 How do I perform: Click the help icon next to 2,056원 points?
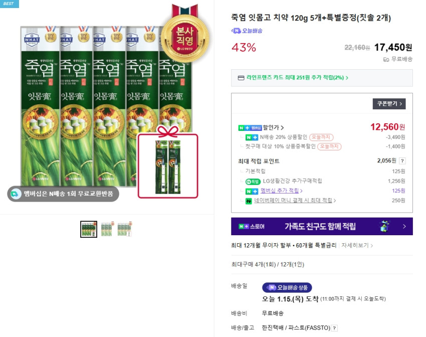[402, 161]
